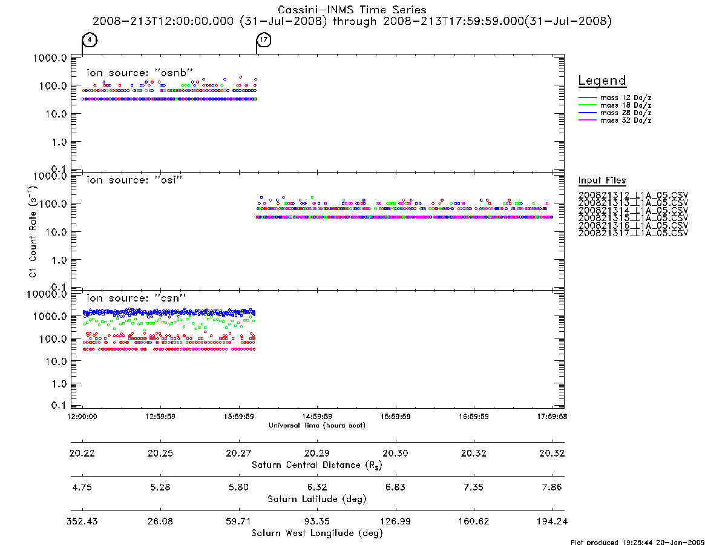Click the 20.27 central distance value

[x=239, y=453]
